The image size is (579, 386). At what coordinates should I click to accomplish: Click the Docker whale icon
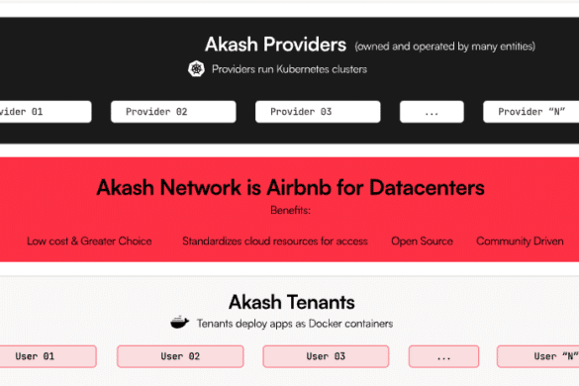(180, 323)
